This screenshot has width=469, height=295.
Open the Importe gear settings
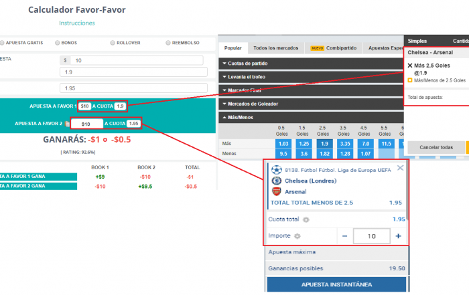[x=297, y=236]
